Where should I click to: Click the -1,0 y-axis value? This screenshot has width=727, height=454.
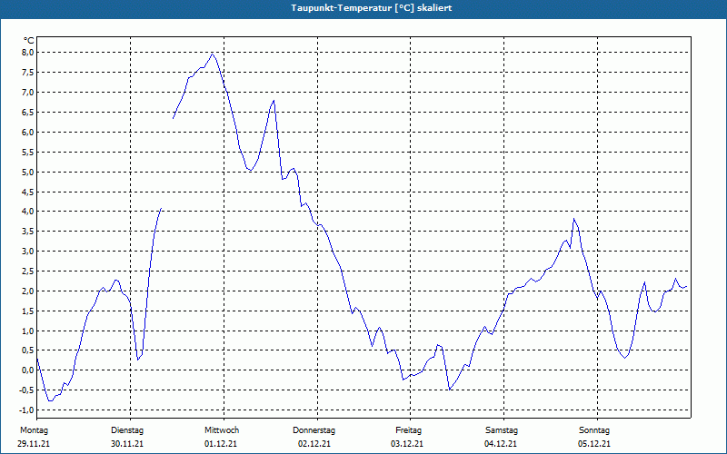click(x=27, y=410)
